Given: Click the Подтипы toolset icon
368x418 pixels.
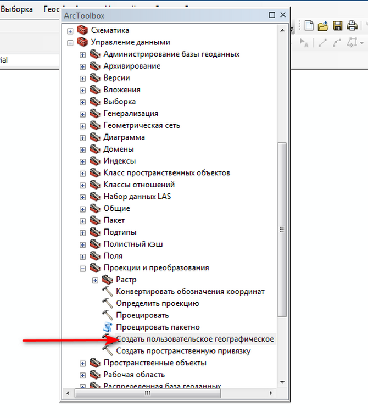Looking at the screenshot, I should (x=94, y=232).
